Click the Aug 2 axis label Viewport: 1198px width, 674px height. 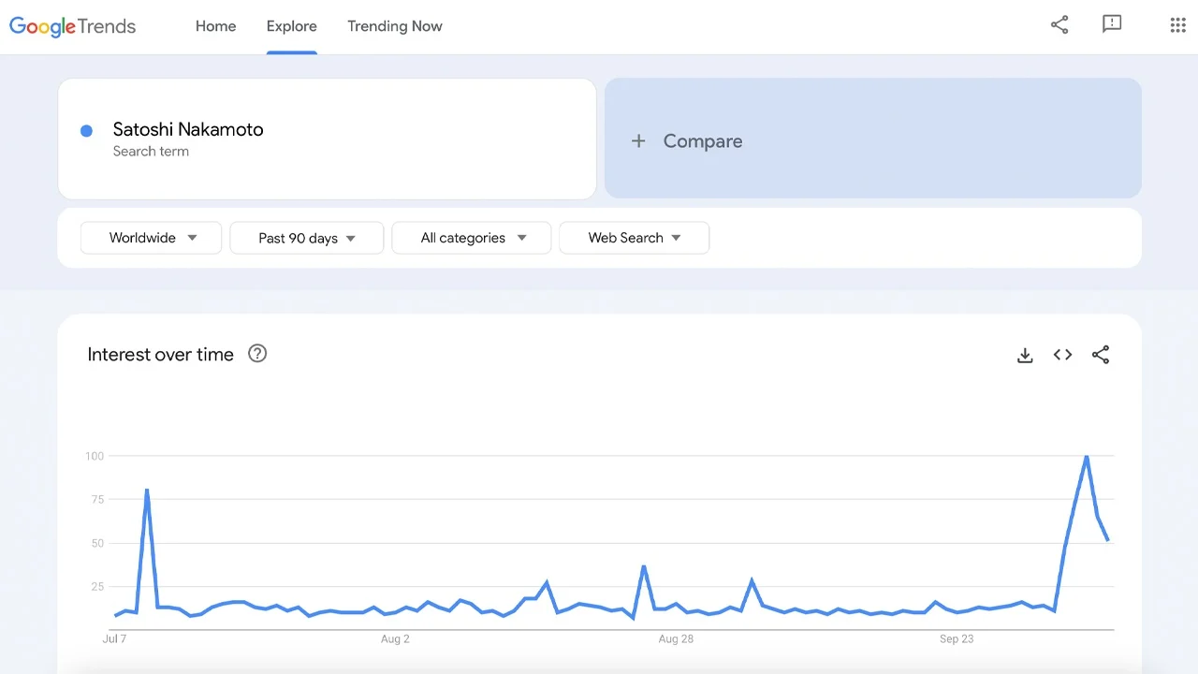(395, 638)
